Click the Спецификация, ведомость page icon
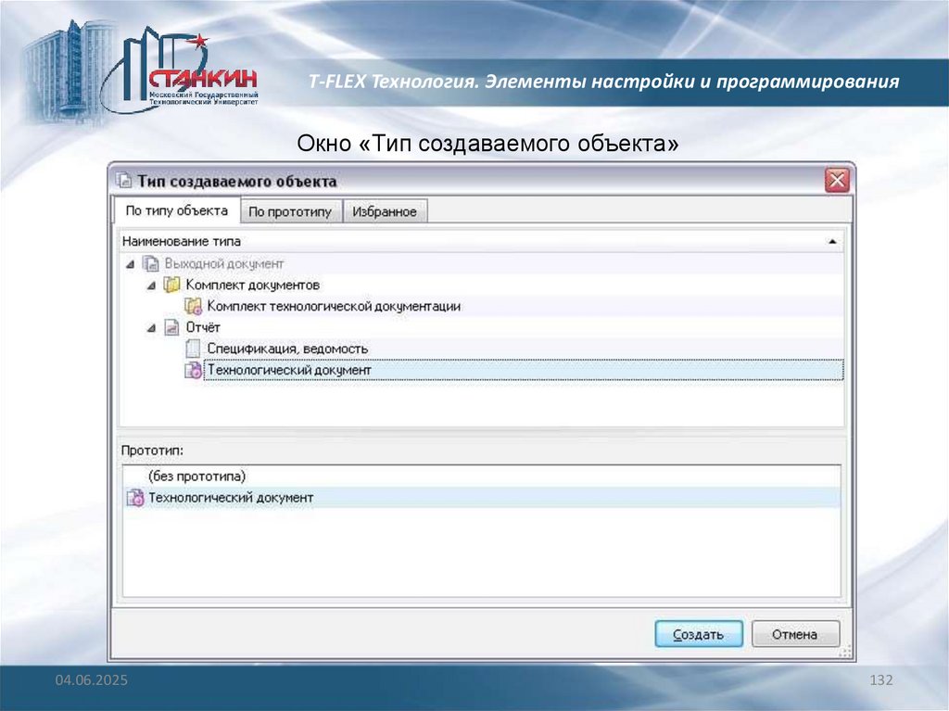 (x=193, y=349)
